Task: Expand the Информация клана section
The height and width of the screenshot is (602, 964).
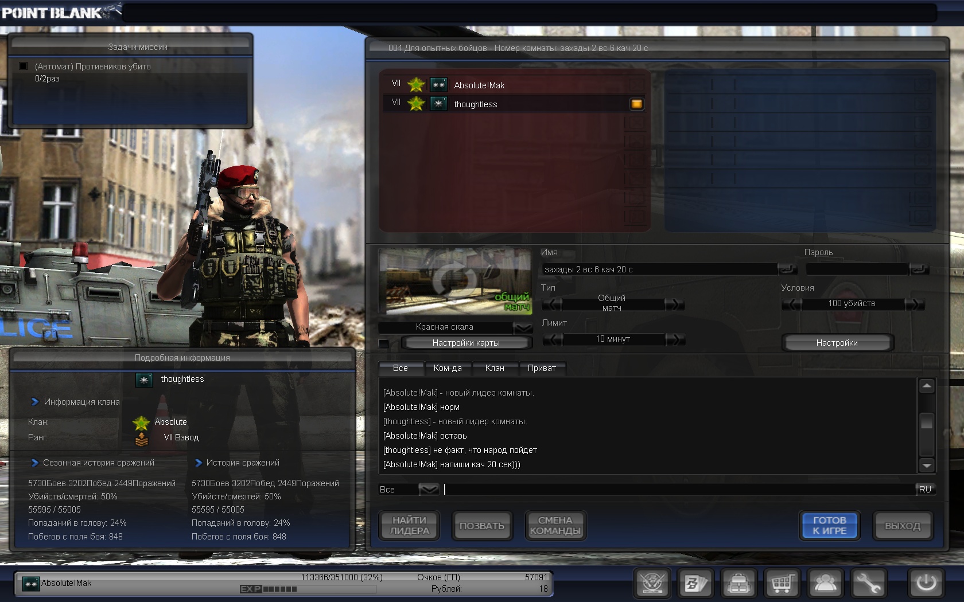Action: (35, 402)
